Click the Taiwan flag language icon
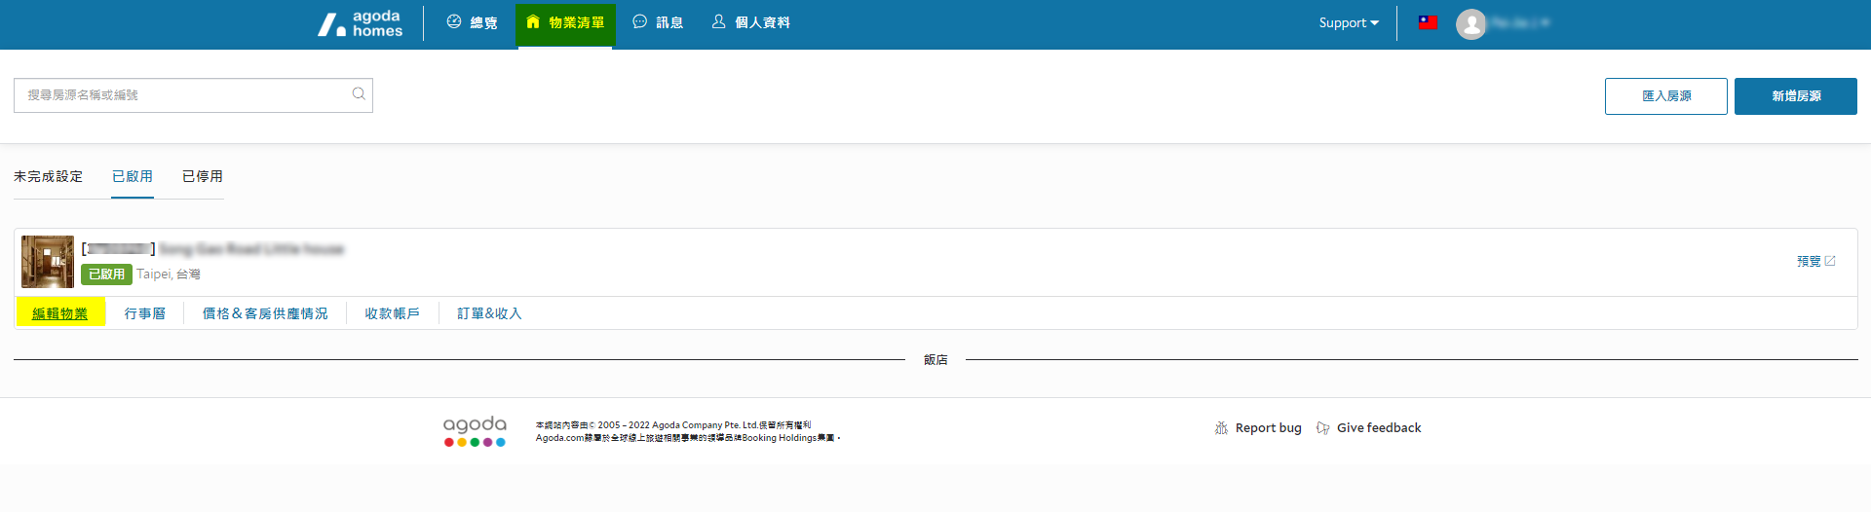Image resolution: width=1871 pixels, height=512 pixels. pyautogui.click(x=1428, y=22)
